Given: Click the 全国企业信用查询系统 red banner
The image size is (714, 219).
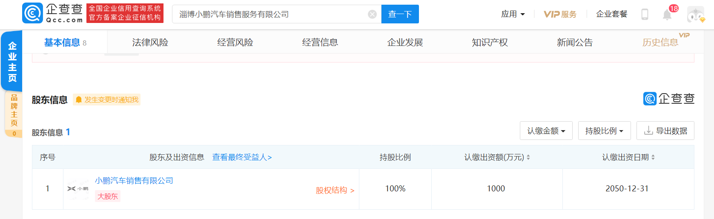Looking at the screenshot, I should coord(125,13).
